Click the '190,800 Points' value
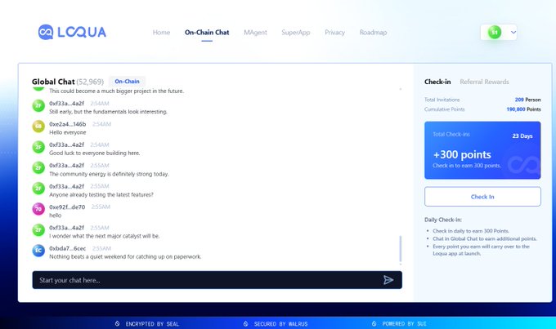Image resolution: width=556 pixels, height=329 pixels. tap(523, 109)
